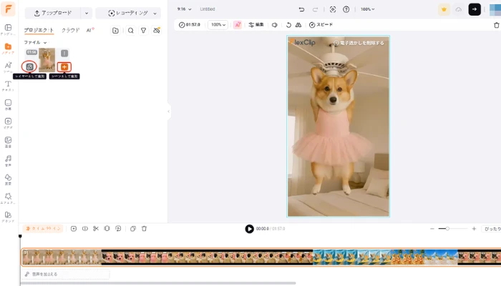Click the Untitled project title field

(208, 9)
